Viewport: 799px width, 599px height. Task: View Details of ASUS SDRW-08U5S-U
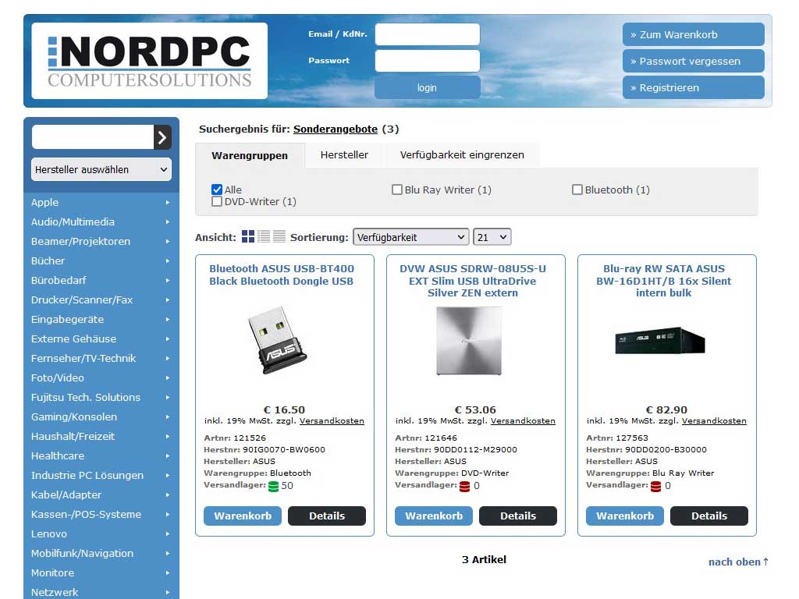pos(518,516)
